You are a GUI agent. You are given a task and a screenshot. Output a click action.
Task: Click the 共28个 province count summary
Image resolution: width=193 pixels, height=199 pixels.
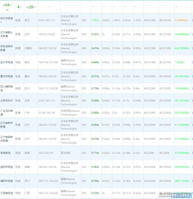click(31, 7)
